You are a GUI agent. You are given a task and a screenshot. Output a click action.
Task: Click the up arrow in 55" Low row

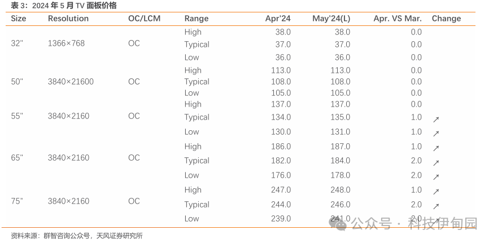pos(436,134)
